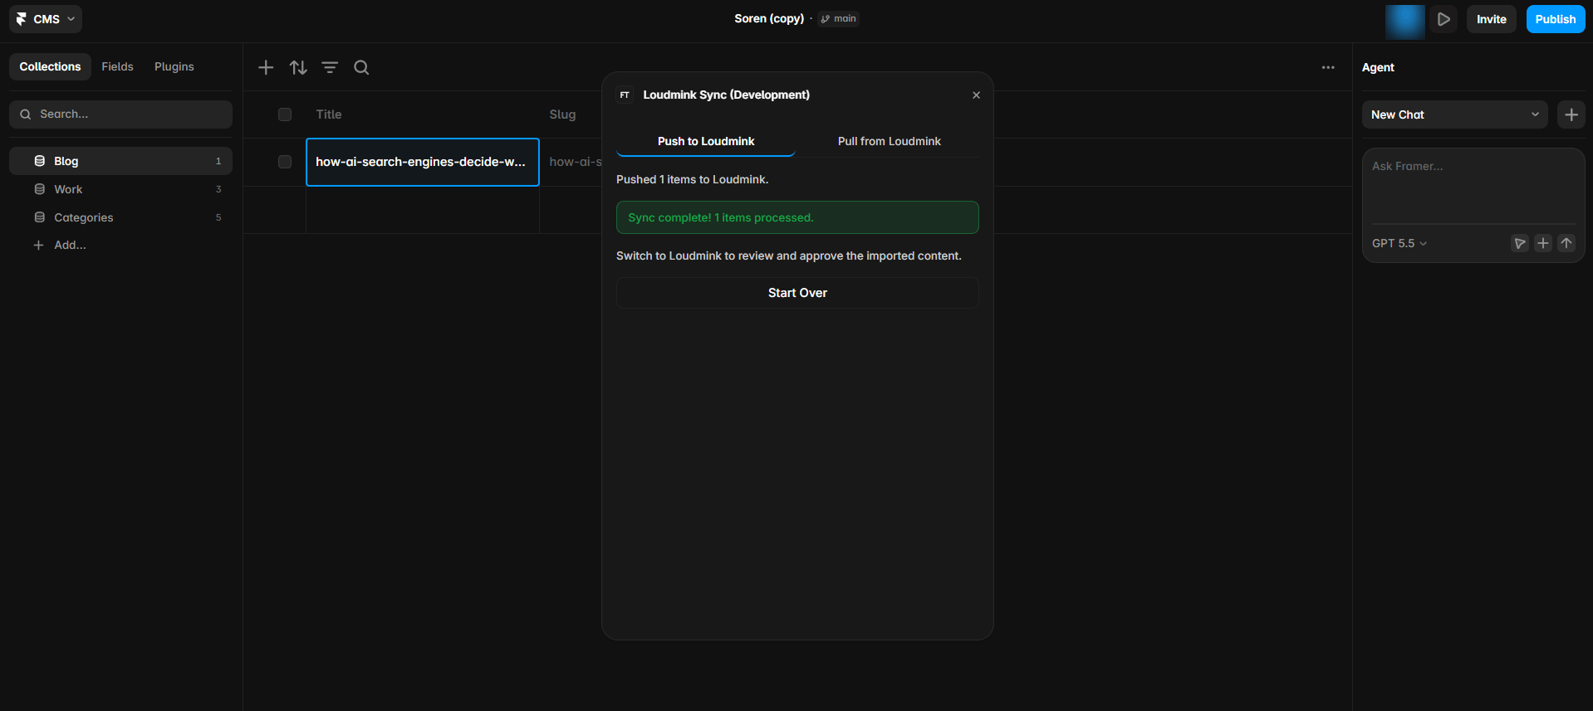Screen dimensions: 1593x711
Task: Select the Blog collection
Action: pos(120,161)
